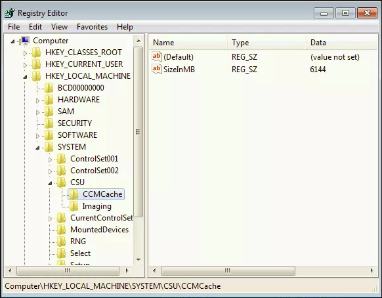The width and height of the screenshot is (382, 298).
Task: Select the BCD00000000 key label
Action: [x=81, y=88]
